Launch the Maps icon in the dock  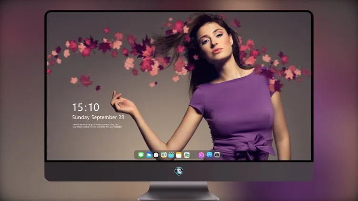pos(164,155)
